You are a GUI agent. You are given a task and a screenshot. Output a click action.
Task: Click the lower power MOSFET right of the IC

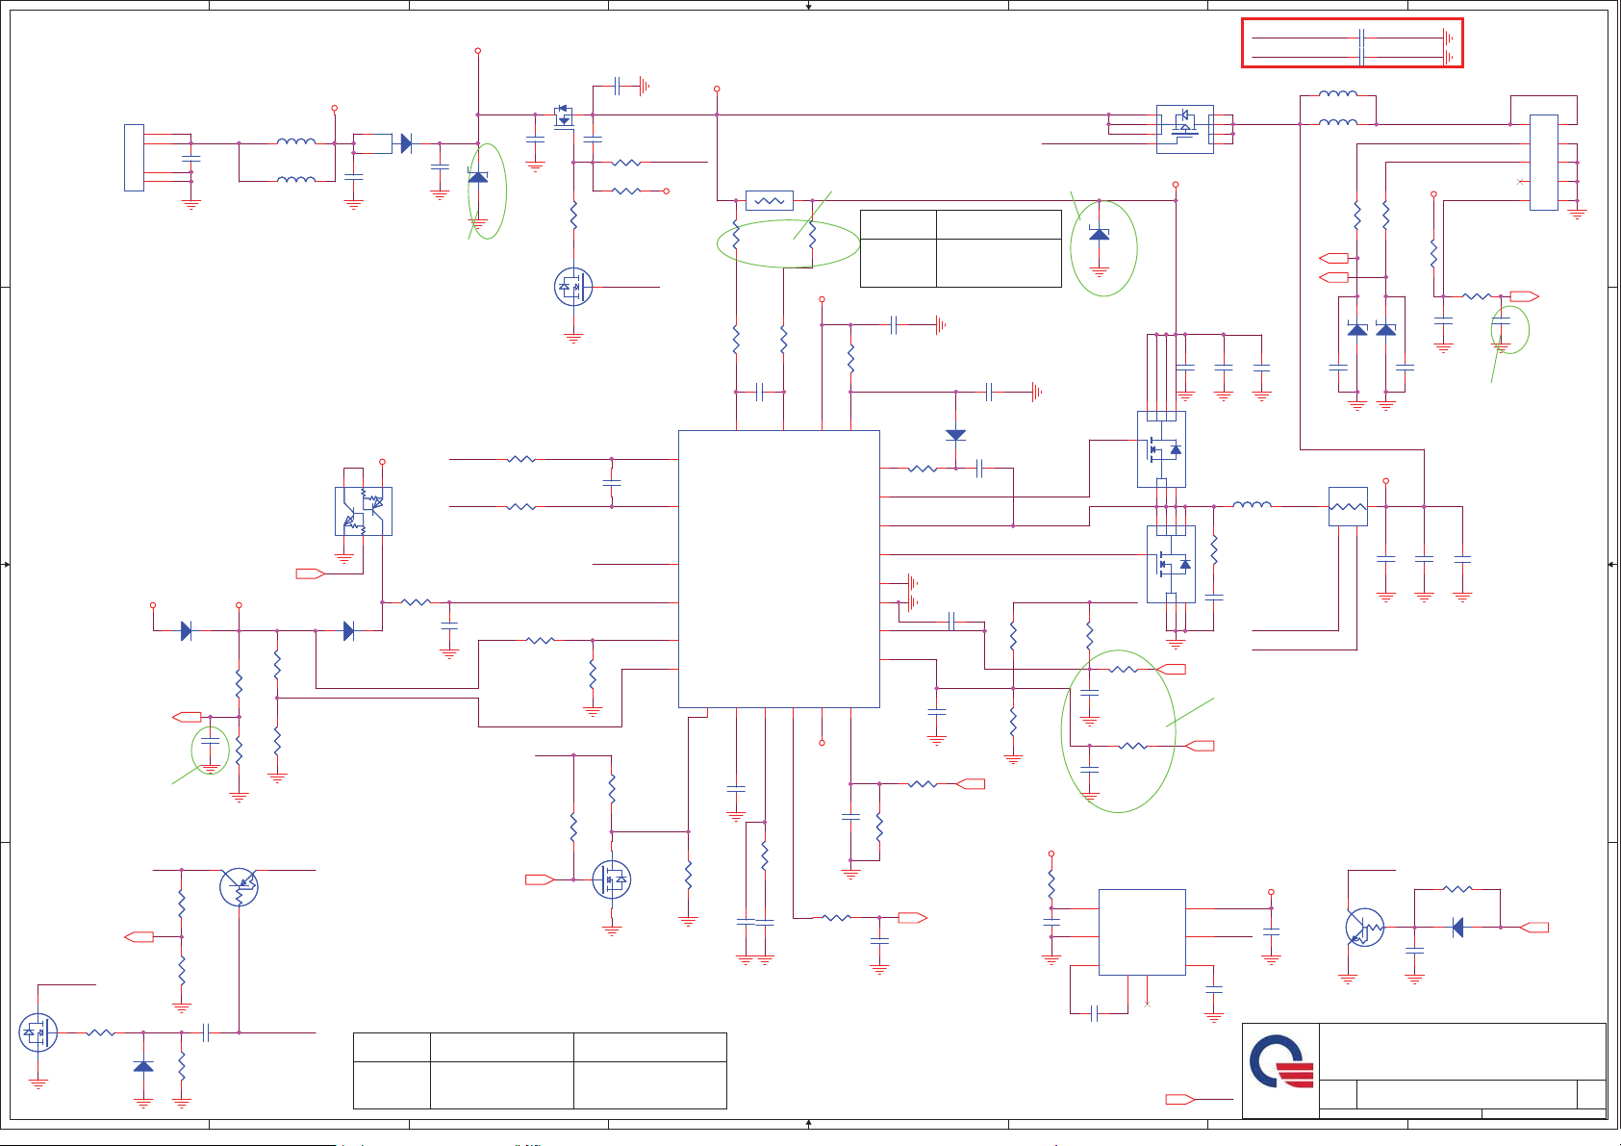tap(1171, 564)
